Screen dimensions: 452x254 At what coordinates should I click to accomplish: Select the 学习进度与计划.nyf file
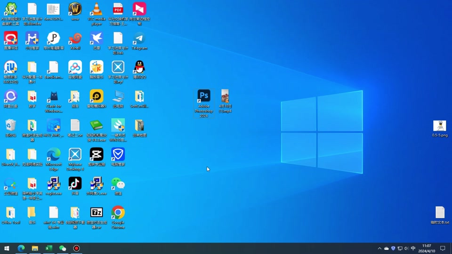click(x=118, y=72)
